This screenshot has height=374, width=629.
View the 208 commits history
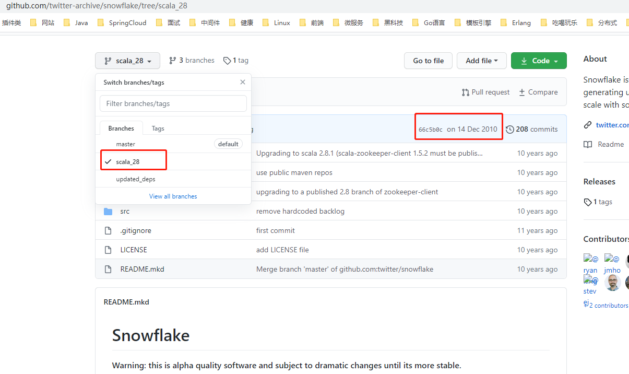coord(532,129)
